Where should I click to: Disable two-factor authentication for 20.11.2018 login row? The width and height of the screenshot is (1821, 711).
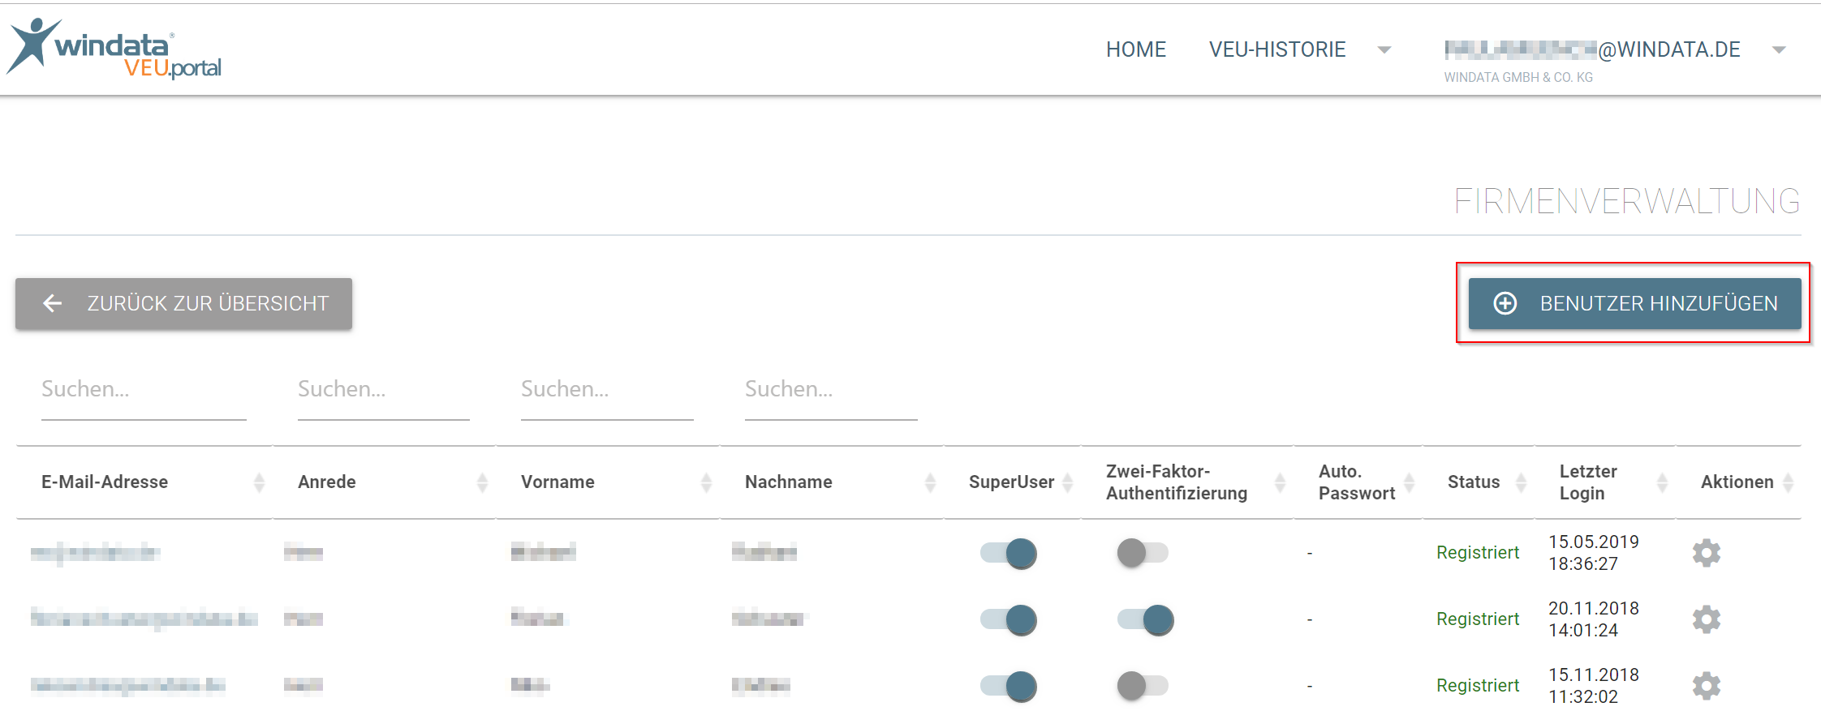1146,619
